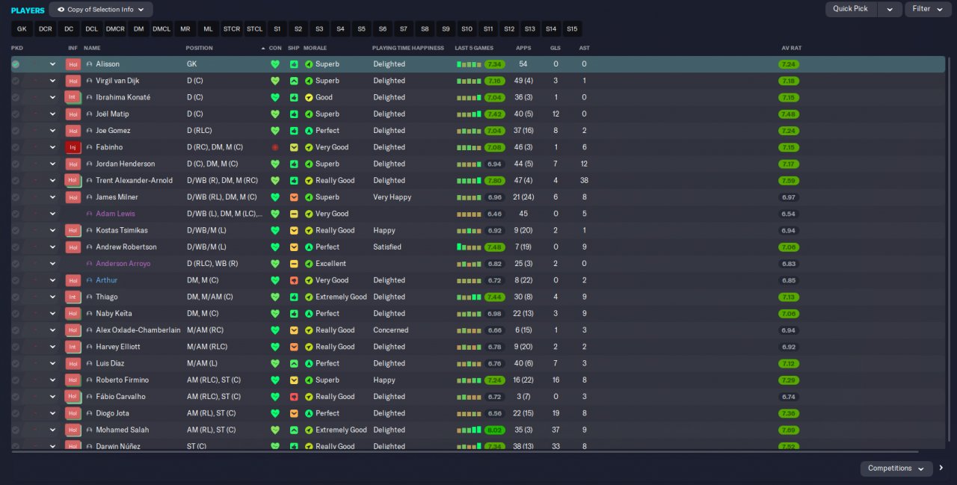
Task: Click the Hol status icon for Trent Alexander-Arnold
Action: (73, 180)
